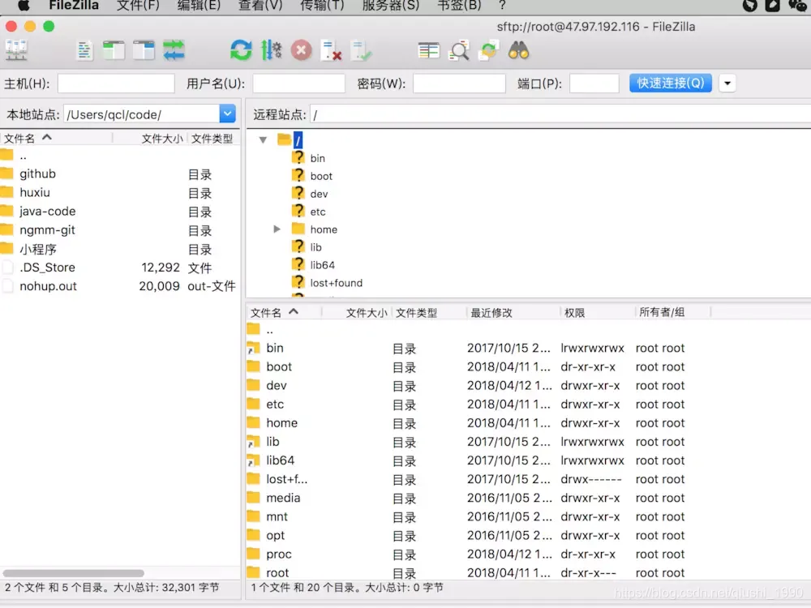
Task: Click the local pane horizontal scrollbar
Action: (x=74, y=573)
